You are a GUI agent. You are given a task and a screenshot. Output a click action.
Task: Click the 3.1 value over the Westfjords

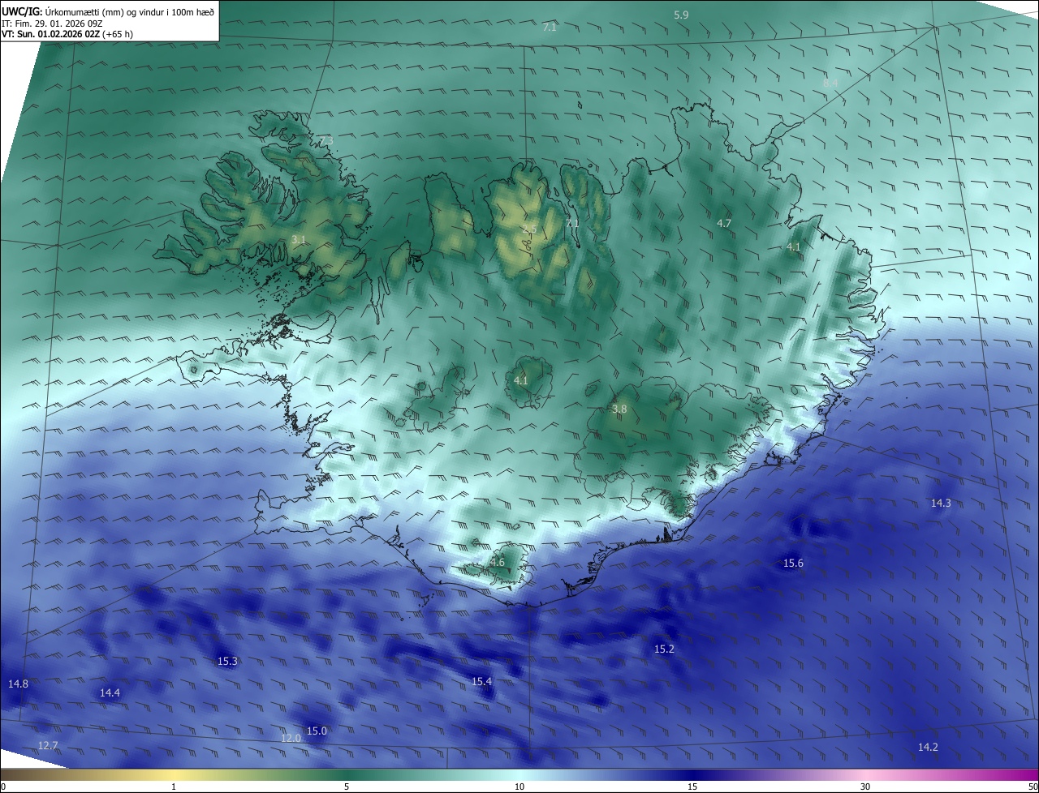click(299, 239)
